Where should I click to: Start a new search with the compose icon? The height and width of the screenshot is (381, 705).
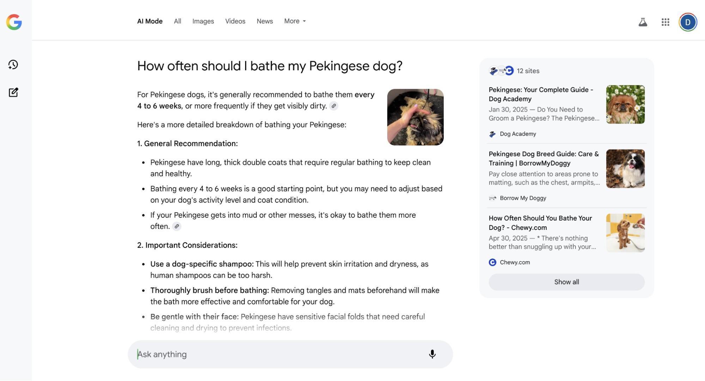pyautogui.click(x=13, y=92)
